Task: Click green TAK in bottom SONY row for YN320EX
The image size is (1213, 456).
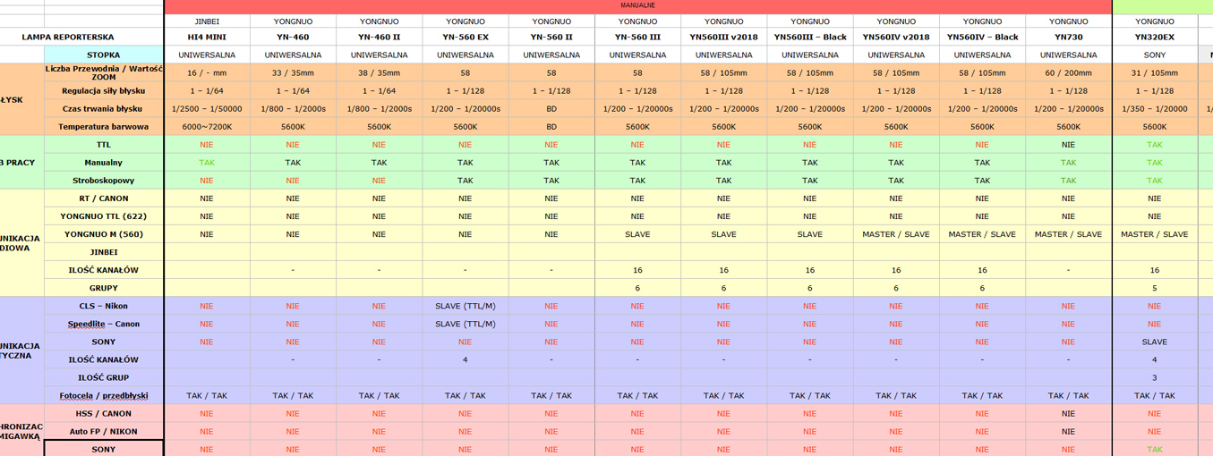Action: [x=1155, y=449]
